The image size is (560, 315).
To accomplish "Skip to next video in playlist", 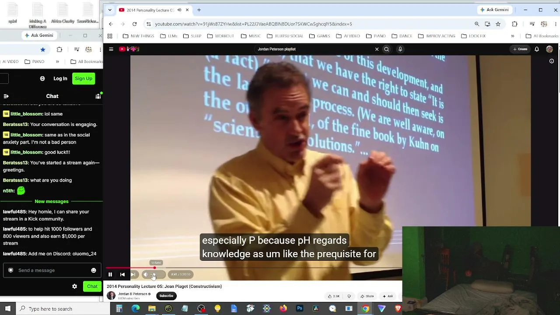I will point(133,274).
